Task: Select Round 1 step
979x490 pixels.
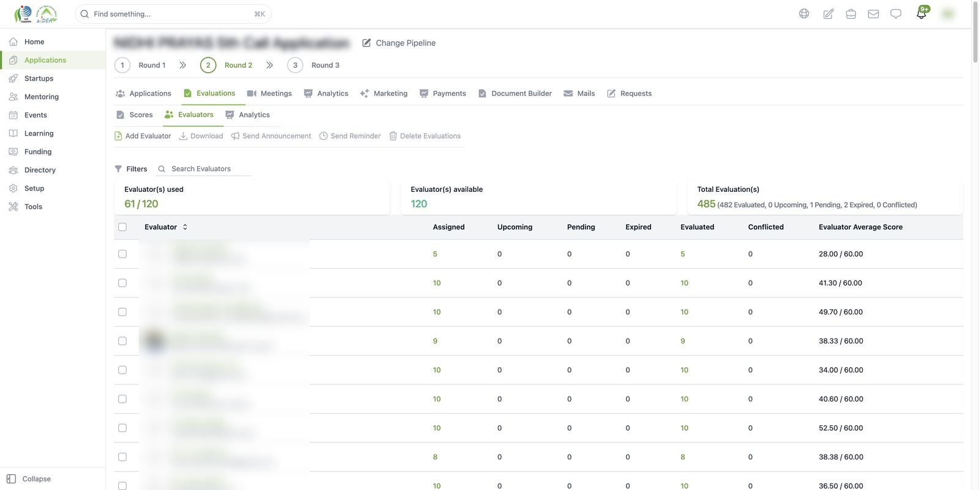Action: click(x=140, y=65)
